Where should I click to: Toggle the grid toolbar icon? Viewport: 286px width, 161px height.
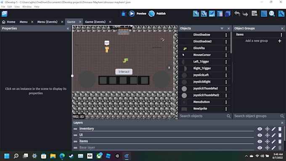point(264,14)
